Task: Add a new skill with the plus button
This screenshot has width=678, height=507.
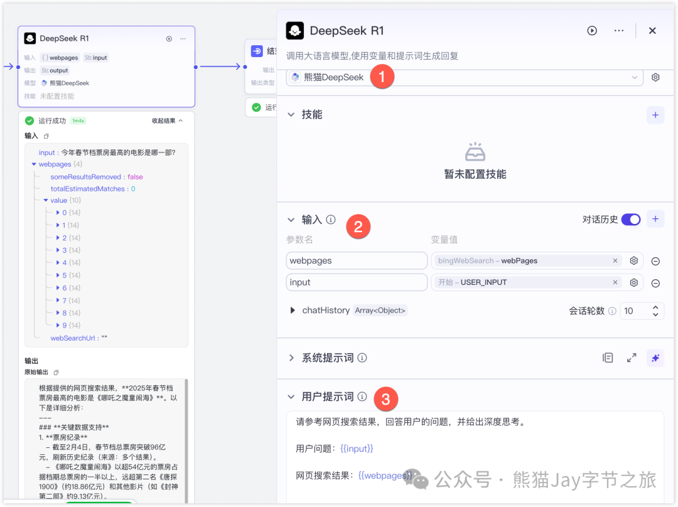Action: [655, 115]
